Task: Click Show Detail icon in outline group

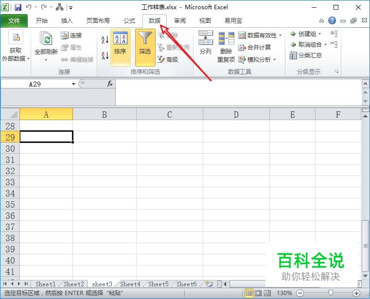Action: (x=334, y=34)
